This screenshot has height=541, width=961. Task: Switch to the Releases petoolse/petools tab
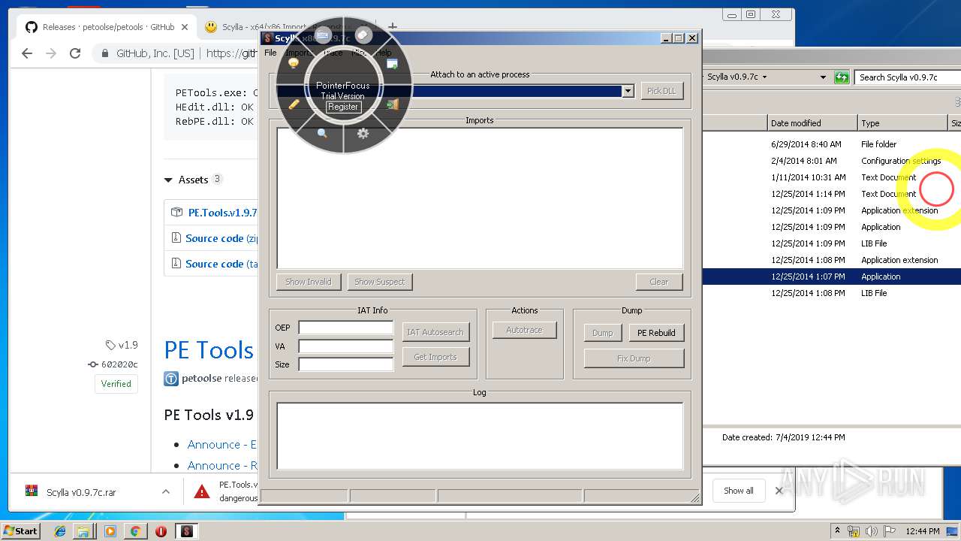click(x=109, y=27)
